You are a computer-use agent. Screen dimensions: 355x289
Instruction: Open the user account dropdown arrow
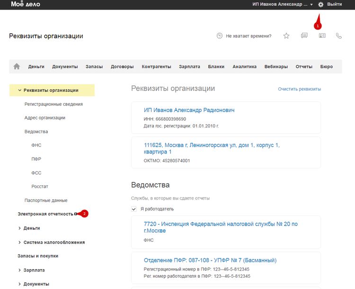click(311, 5)
